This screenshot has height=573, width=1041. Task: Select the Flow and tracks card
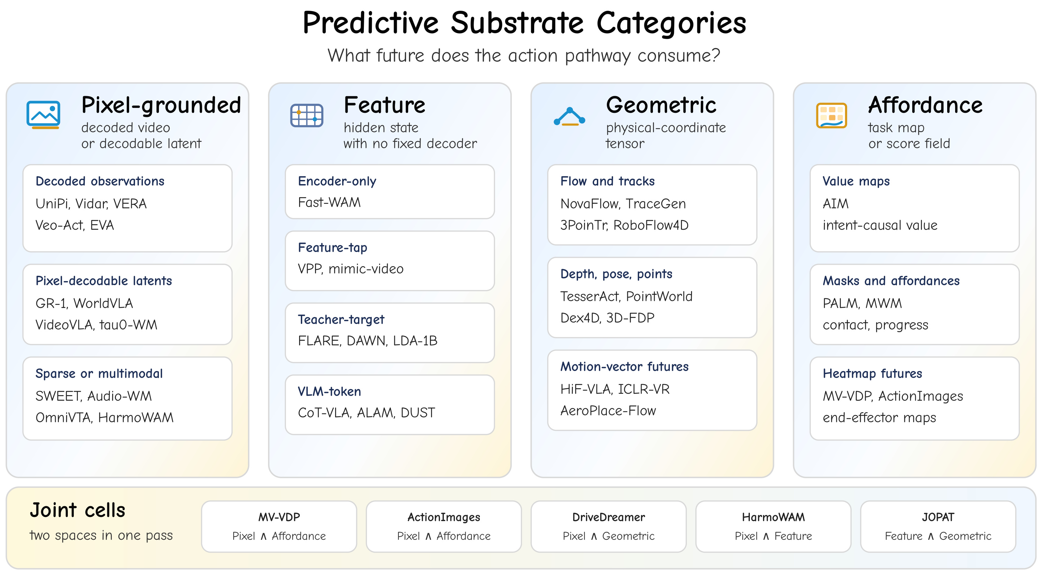tap(652, 205)
